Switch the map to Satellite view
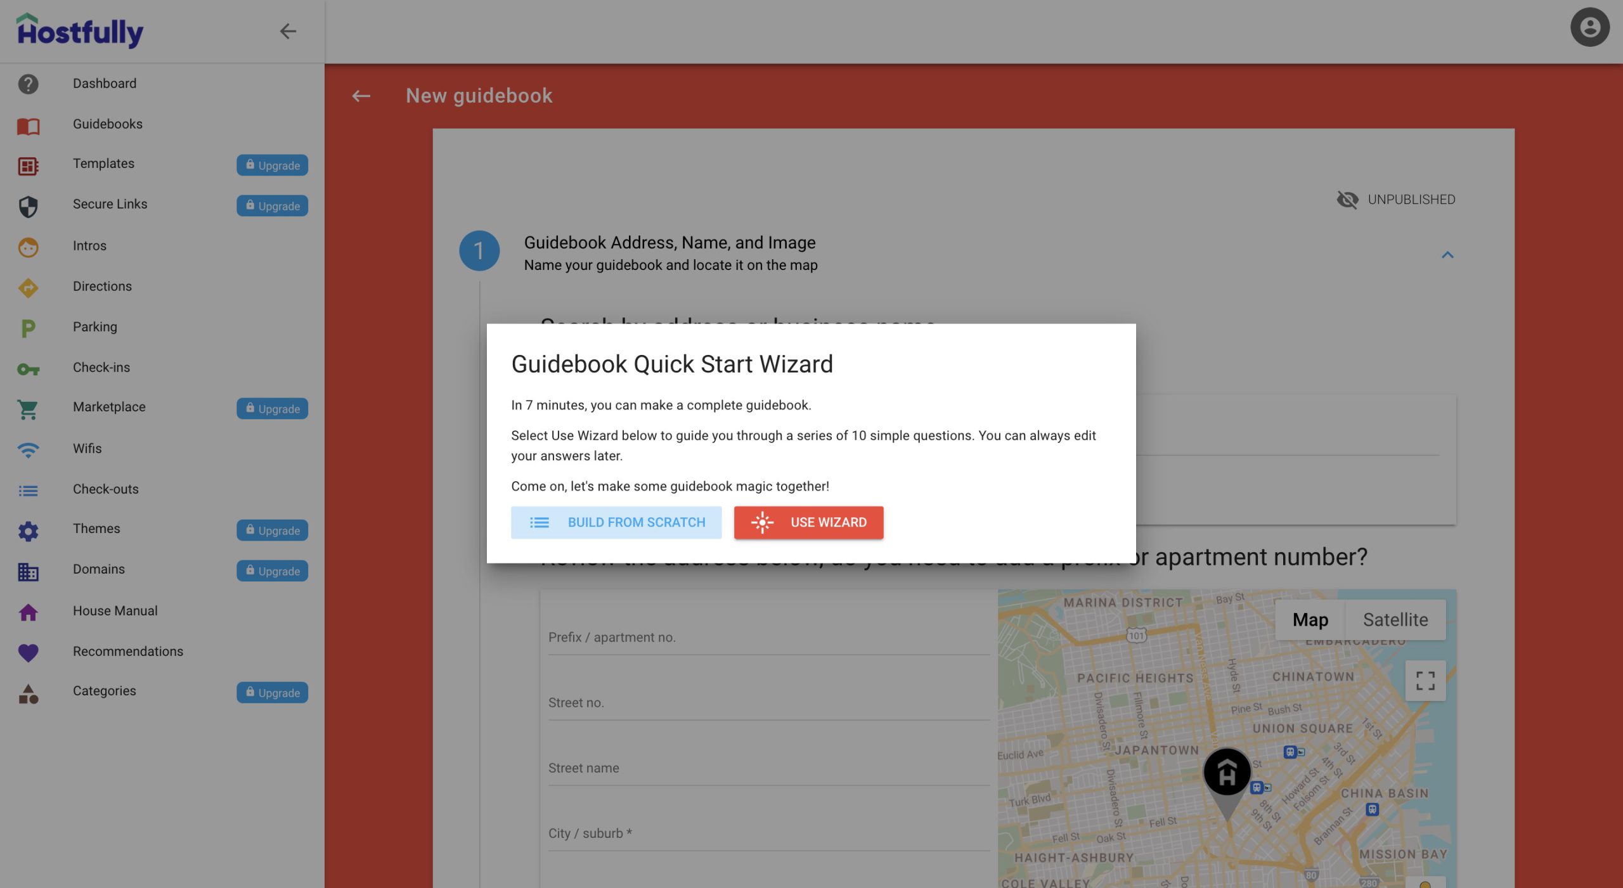This screenshot has width=1623, height=888. (1395, 619)
